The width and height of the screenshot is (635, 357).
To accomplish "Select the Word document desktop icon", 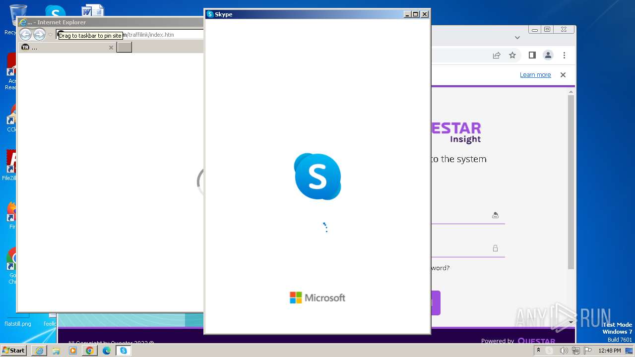I will [x=92, y=11].
